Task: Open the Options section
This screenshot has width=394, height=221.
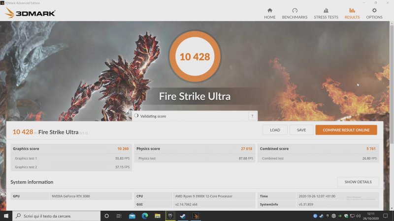Action: (374, 14)
